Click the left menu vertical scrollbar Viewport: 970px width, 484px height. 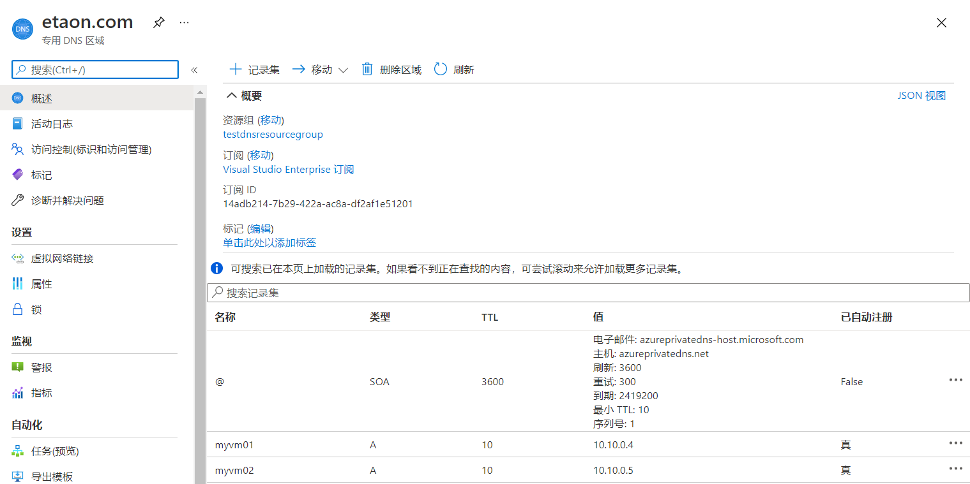tap(201, 290)
